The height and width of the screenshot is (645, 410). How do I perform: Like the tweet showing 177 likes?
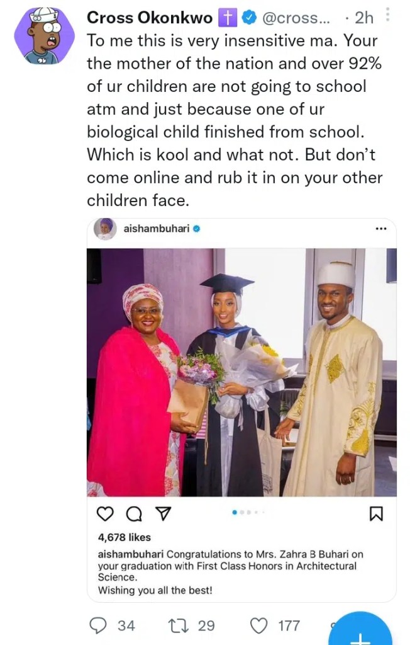[x=259, y=625]
